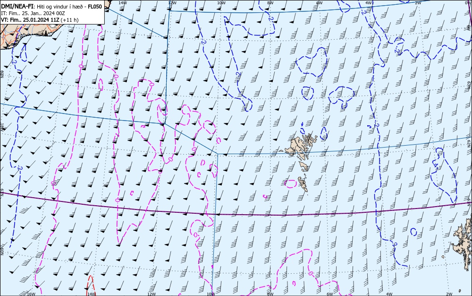Click the 2W longitude label on bottom edge

[x=449, y=294]
